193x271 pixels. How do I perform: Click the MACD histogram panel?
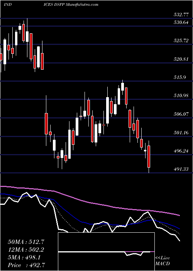pyautogui.click(x=106, y=252)
